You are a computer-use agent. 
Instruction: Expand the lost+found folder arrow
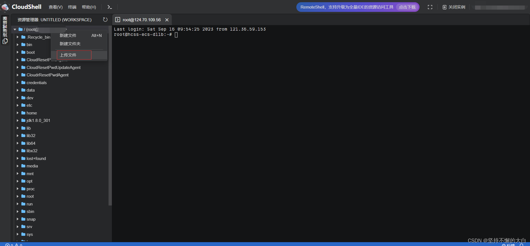click(x=18, y=158)
